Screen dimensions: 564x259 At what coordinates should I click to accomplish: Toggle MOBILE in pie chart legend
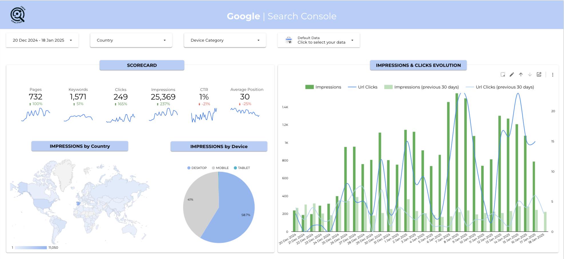tap(220, 168)
